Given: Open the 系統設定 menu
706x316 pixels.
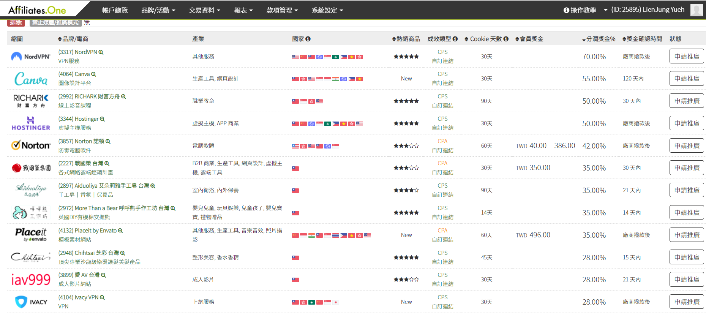Looking at the screenshot, I should coord(327,10).
